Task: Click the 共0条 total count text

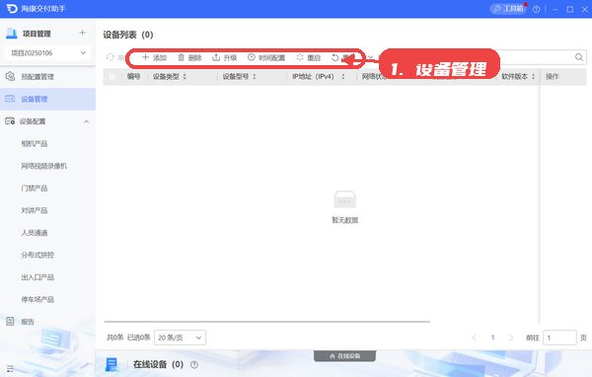Action: coord(115,338)
